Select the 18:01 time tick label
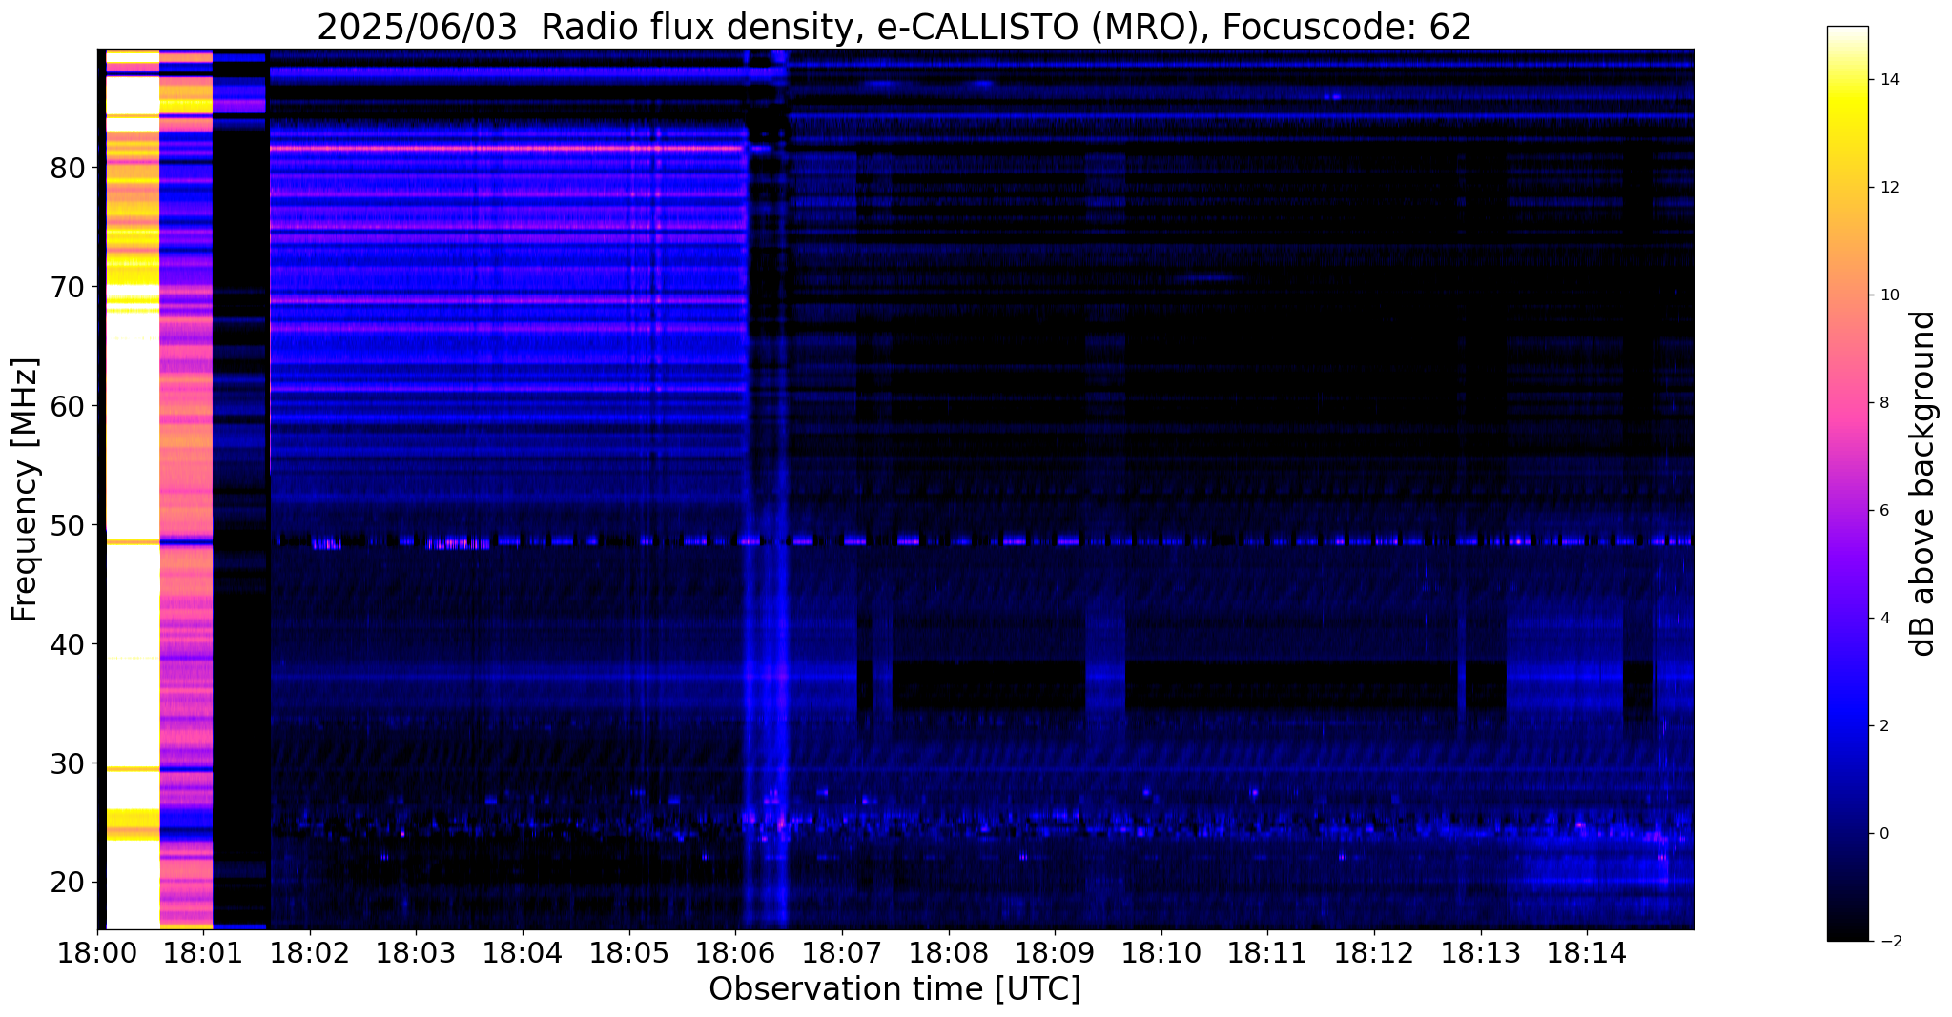 [202, 952]
